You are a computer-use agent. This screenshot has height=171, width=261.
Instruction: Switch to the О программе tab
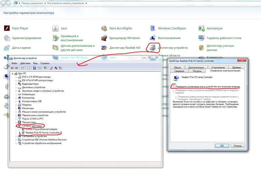(x=218, y=67)
